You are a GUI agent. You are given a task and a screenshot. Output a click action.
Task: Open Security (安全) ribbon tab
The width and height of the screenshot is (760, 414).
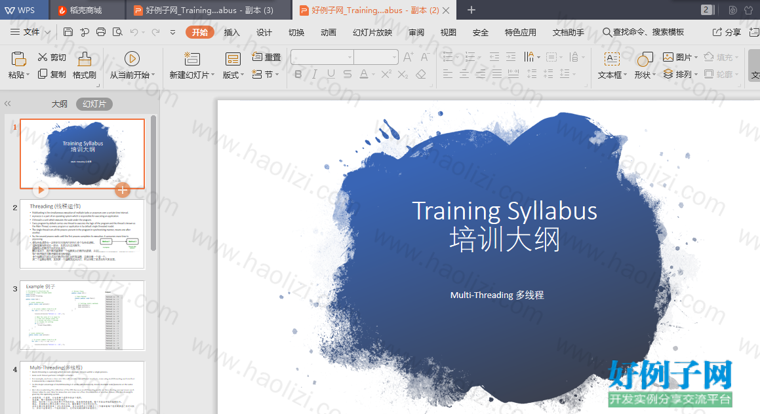pos(481,32)
